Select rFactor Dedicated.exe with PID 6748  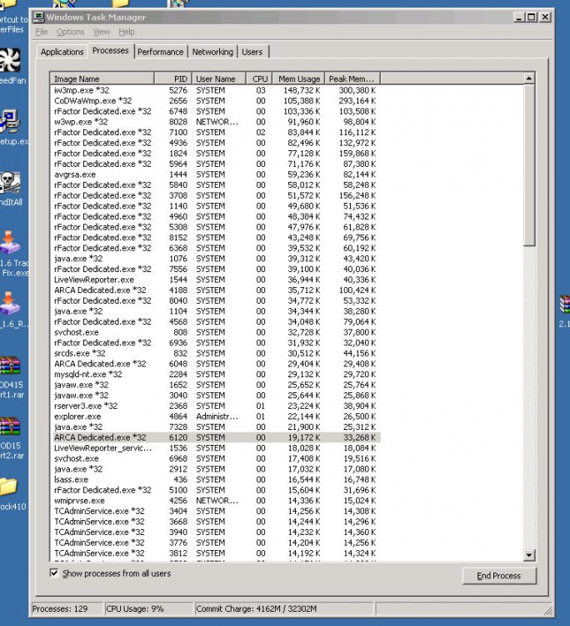[x=216, y=111]
